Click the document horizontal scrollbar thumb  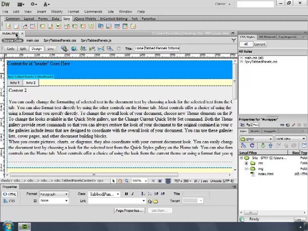pyautogui.click(x=94, y=175)
